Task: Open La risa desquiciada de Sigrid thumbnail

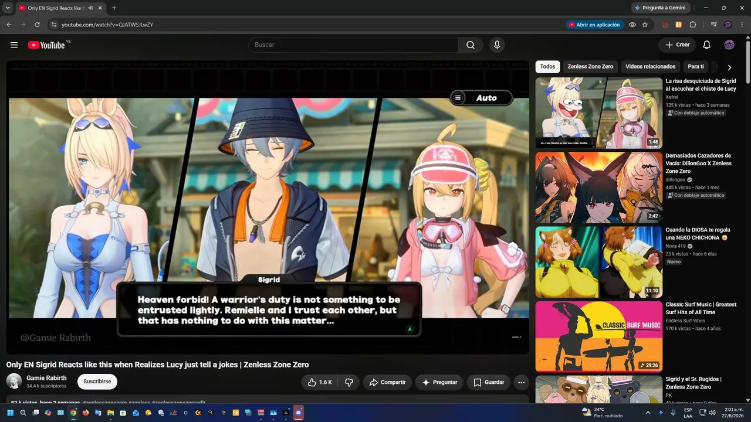Action: click(598, 113)
